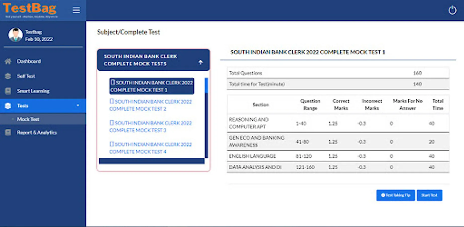Image resolution: width=464 pixels, height=227 pixels.
Task: Open the Dashboard menu item
Action: (29, 61)
